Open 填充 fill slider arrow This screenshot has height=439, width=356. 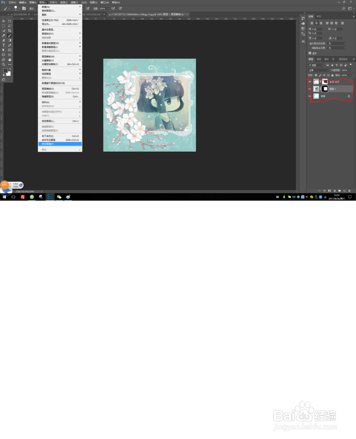click(x=350, y=75)
